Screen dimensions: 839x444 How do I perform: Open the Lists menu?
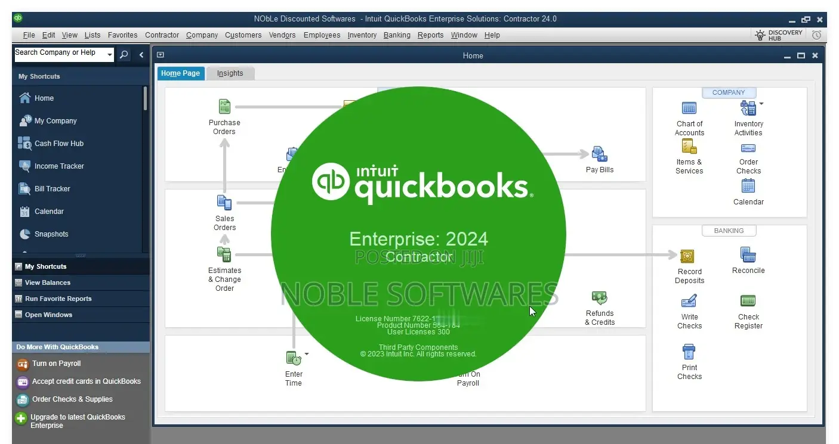(x=92, y=35)
